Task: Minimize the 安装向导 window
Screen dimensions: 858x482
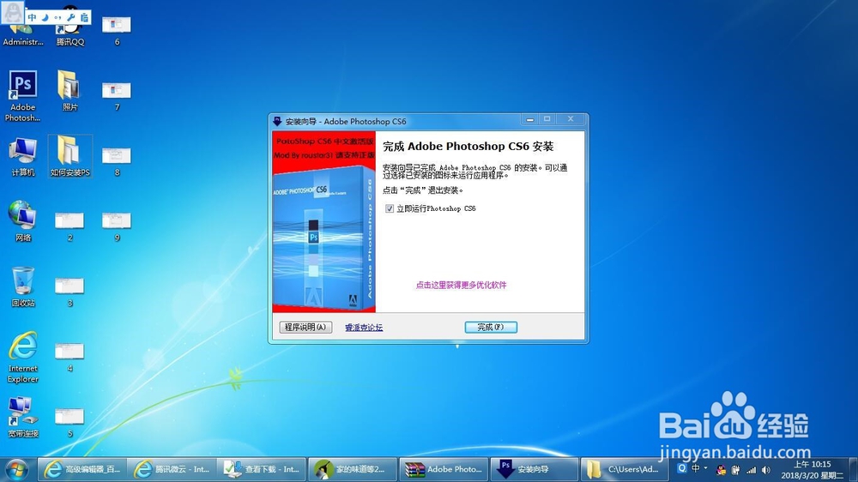Action: (x=529, y=119)
